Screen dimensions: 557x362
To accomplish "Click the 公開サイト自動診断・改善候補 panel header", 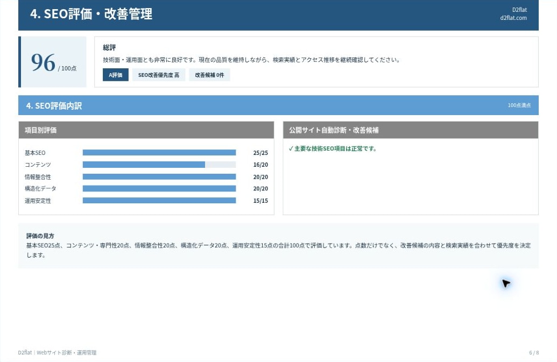I will 411,130.
